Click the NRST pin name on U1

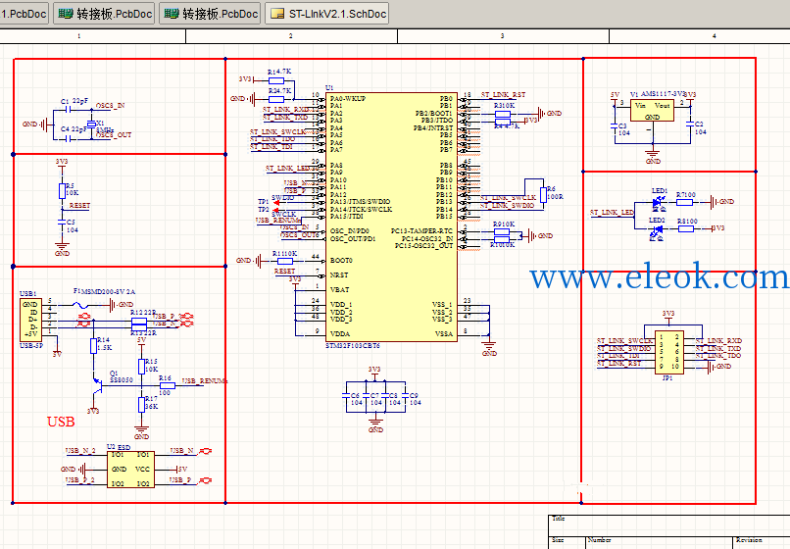pyautogui.click(x=339, y=275)
